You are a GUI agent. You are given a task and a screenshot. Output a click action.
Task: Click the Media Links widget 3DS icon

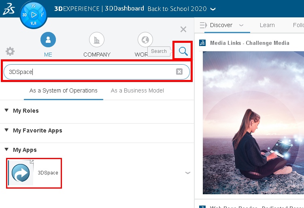pos(202,43)
